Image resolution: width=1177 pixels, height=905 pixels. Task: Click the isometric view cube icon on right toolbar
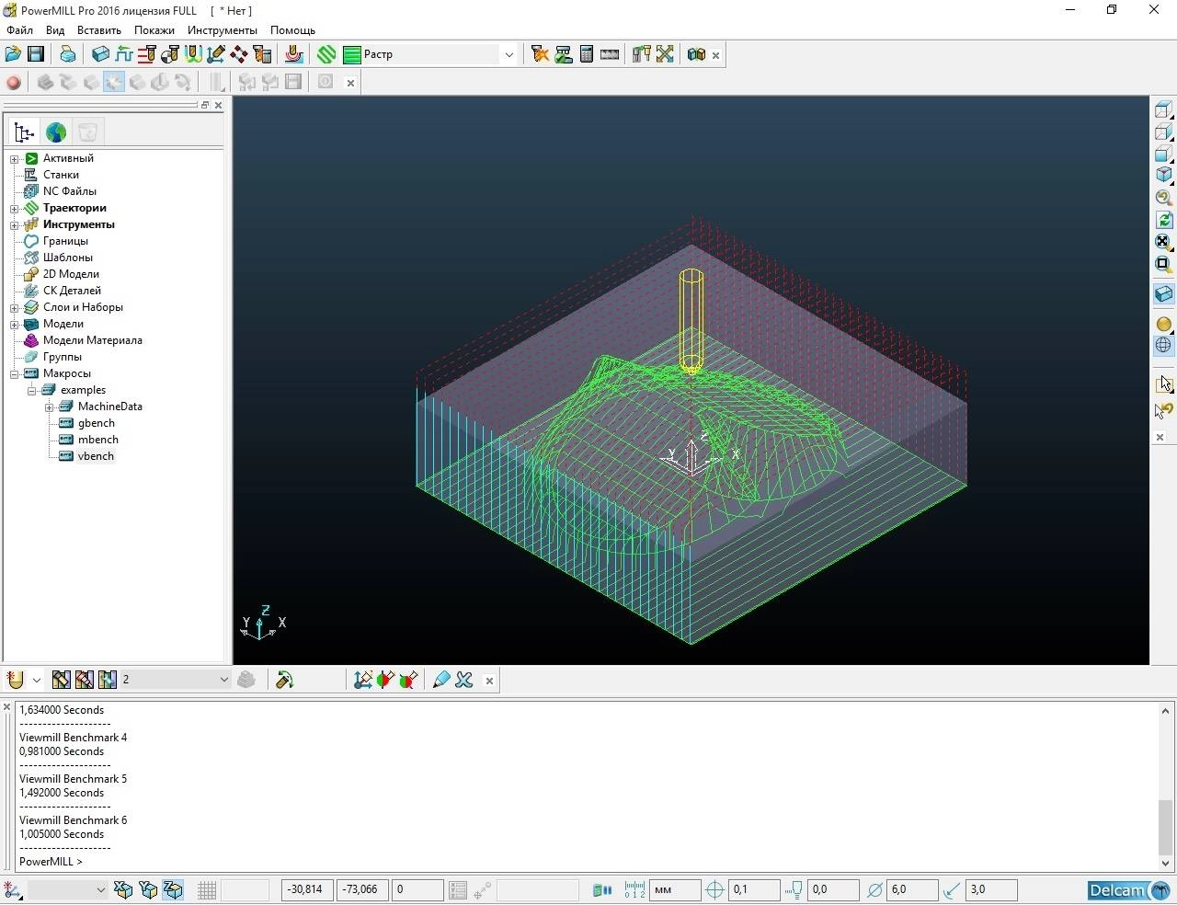(1163, 175)
